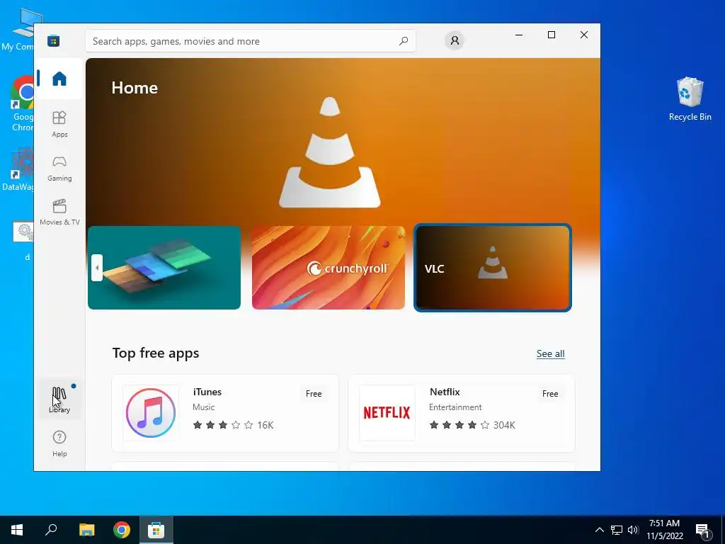Show hidden system tray icons
The image size is (725, 544).
click(x=599, y=530)
